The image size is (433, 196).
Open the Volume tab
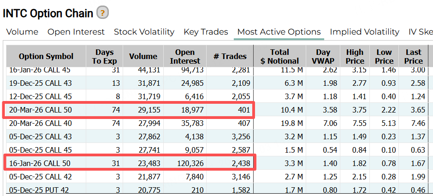pyautogui.click(x=22, y=32)
